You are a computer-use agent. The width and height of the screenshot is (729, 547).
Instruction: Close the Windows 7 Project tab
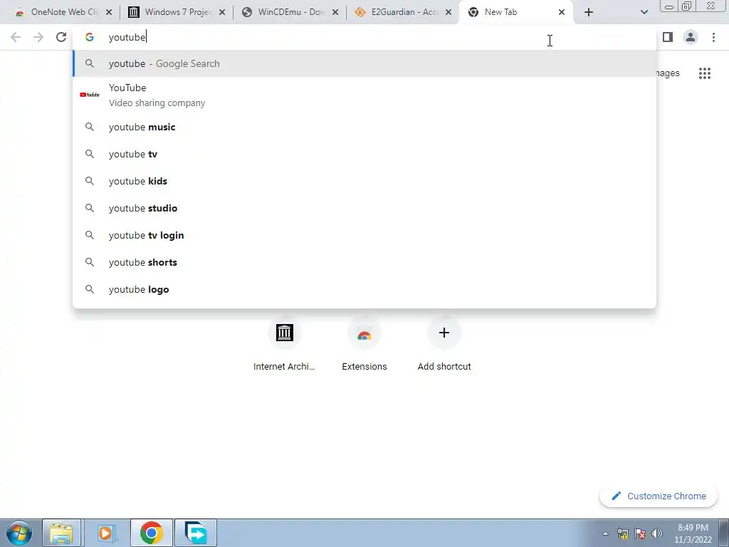click(x=222, y=13)
